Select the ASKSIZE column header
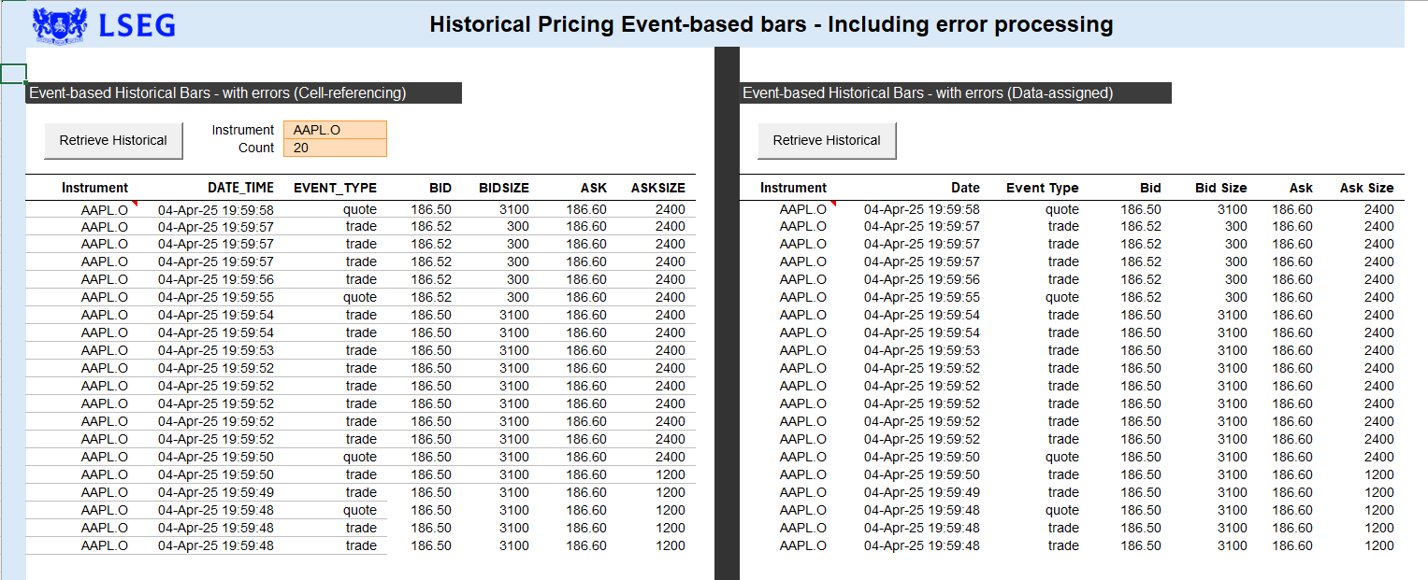Screen dimensions: 1428x580 pyautogui.click(x=658, y=188)
